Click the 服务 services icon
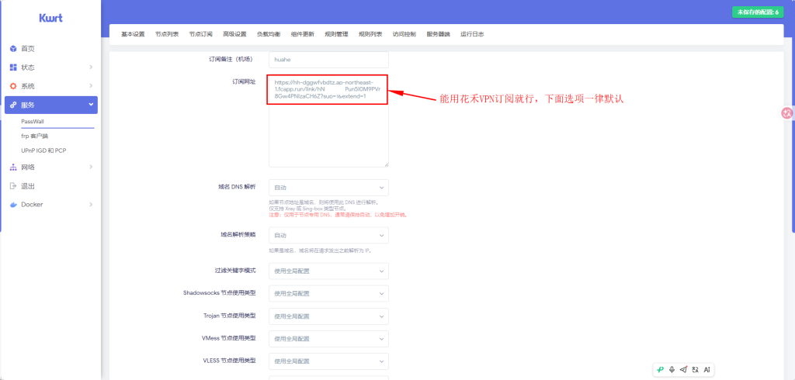 pos(13,105)
